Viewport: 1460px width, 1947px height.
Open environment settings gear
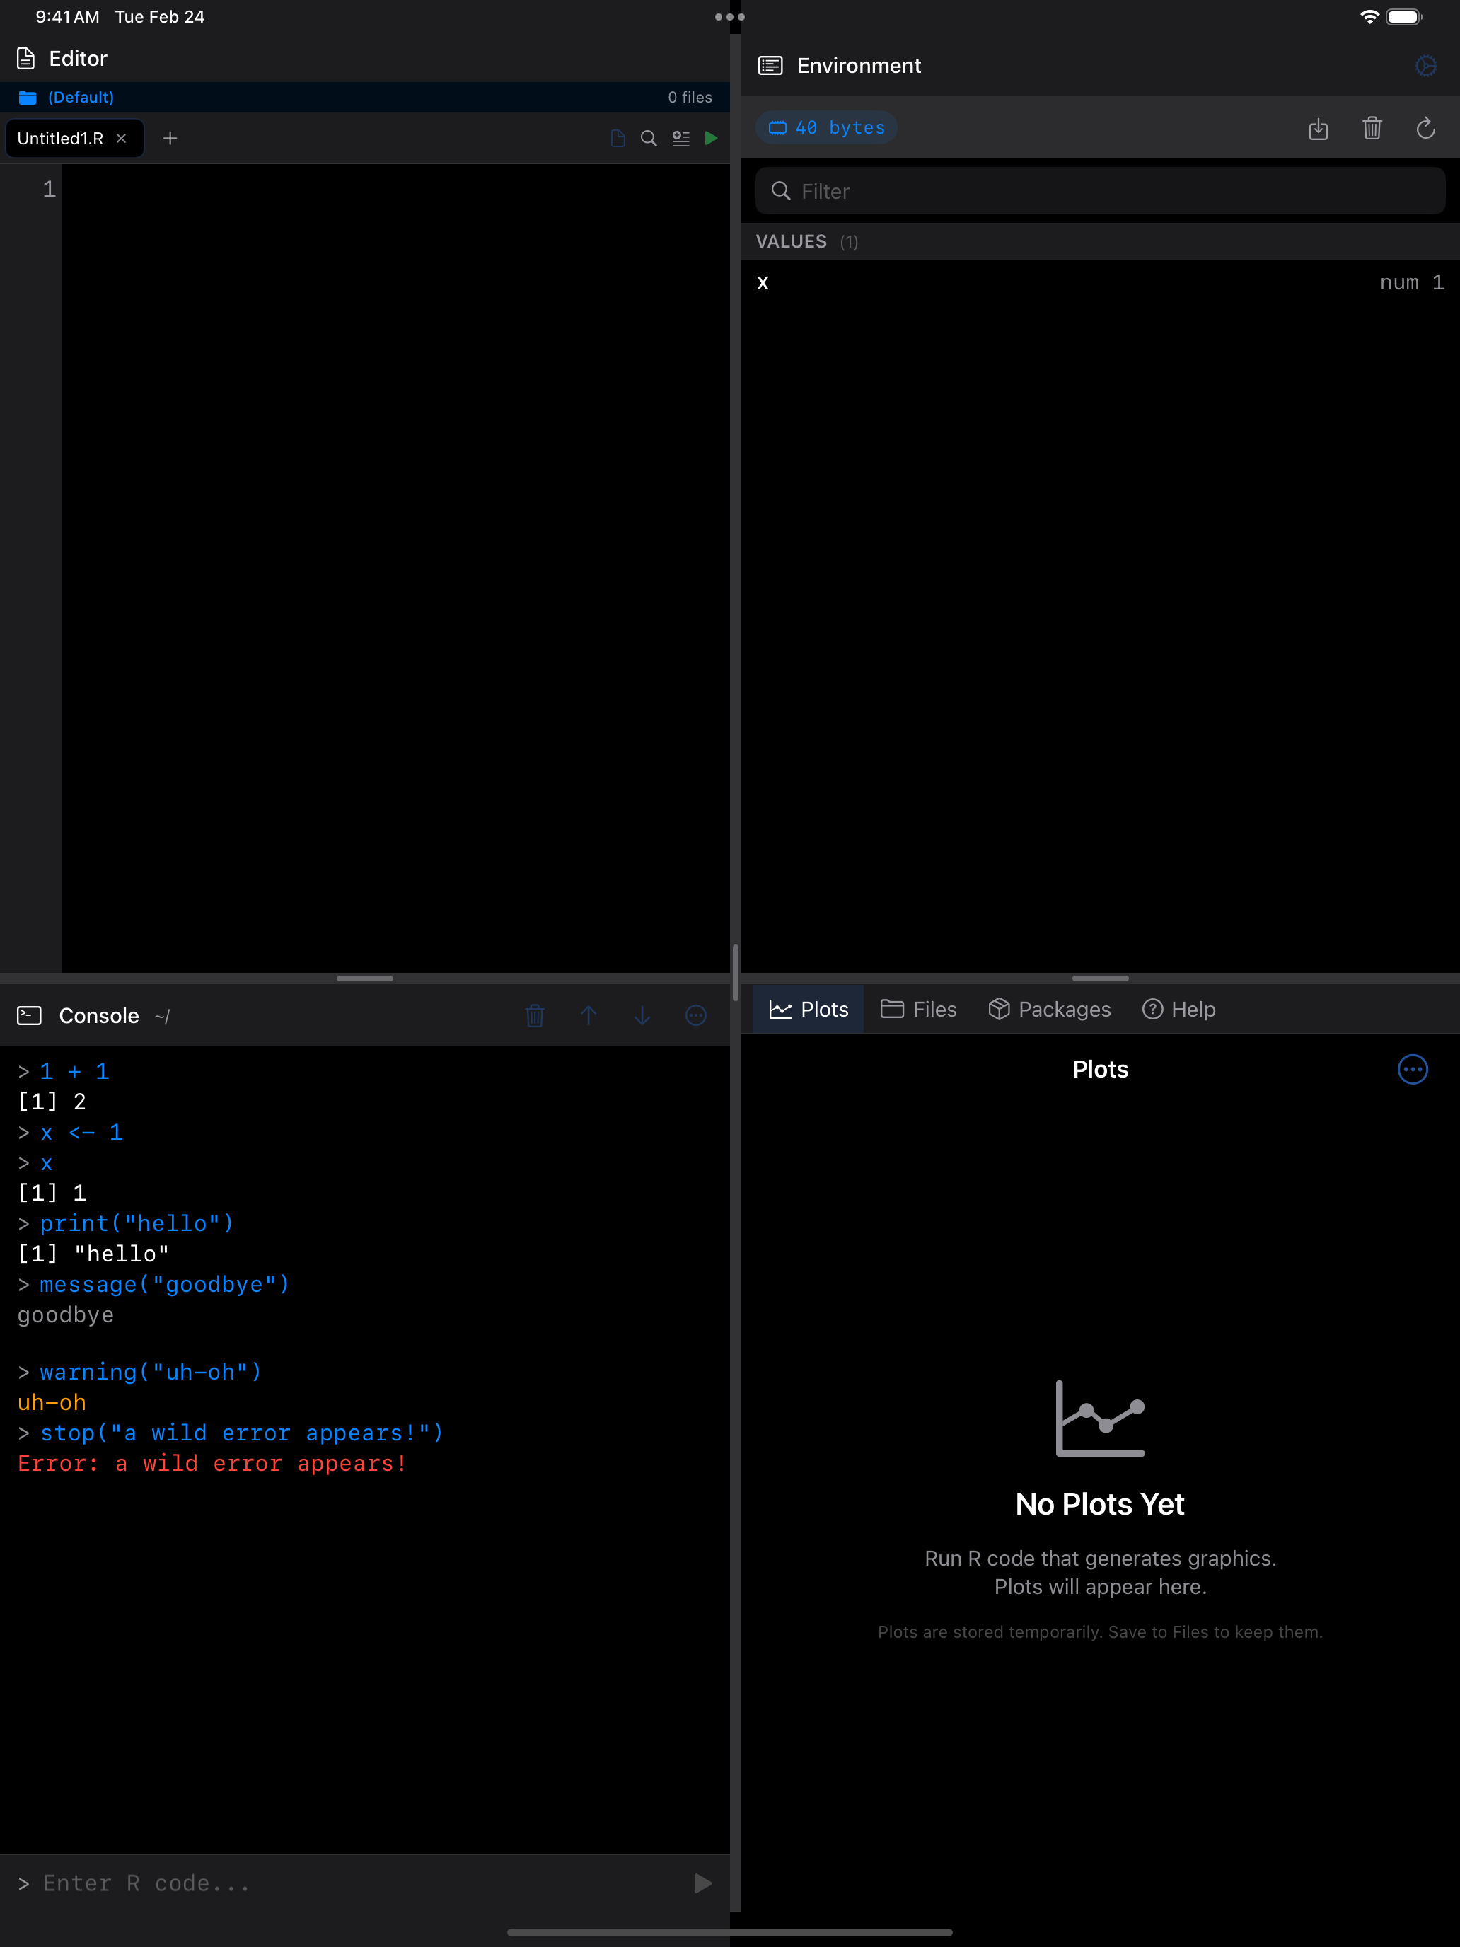point(1425,65)
